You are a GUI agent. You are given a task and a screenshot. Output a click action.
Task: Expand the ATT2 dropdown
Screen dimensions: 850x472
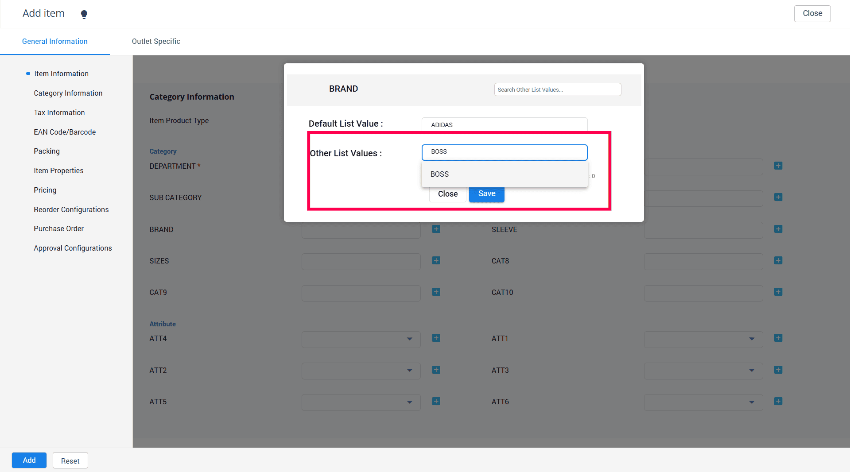[x=361, y=371]
